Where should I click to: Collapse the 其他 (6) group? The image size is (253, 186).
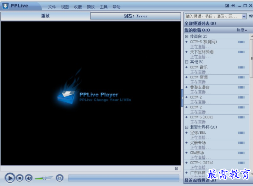coord(186,62)
